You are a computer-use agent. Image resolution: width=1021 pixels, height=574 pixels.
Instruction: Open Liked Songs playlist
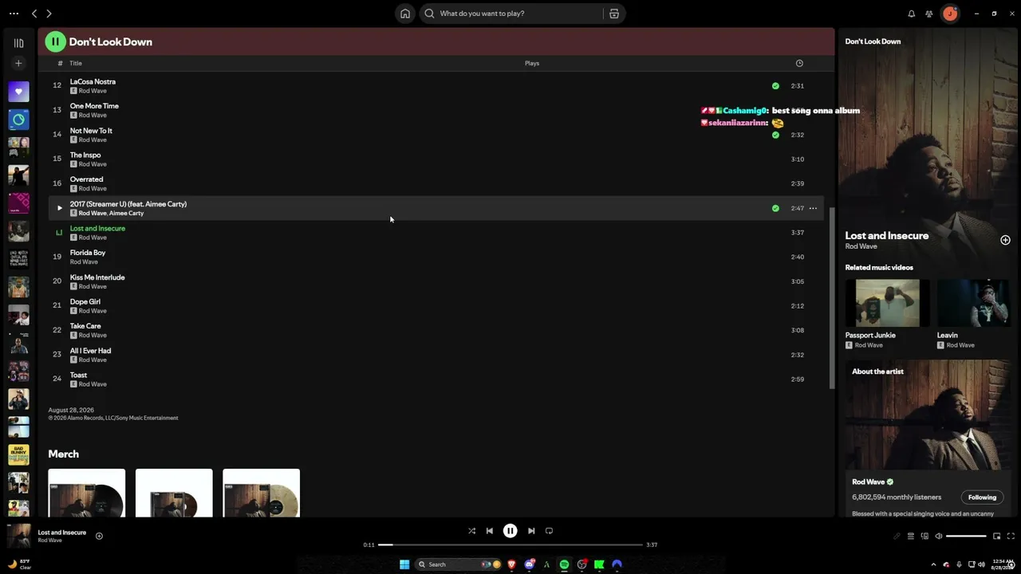coord(18,92)
